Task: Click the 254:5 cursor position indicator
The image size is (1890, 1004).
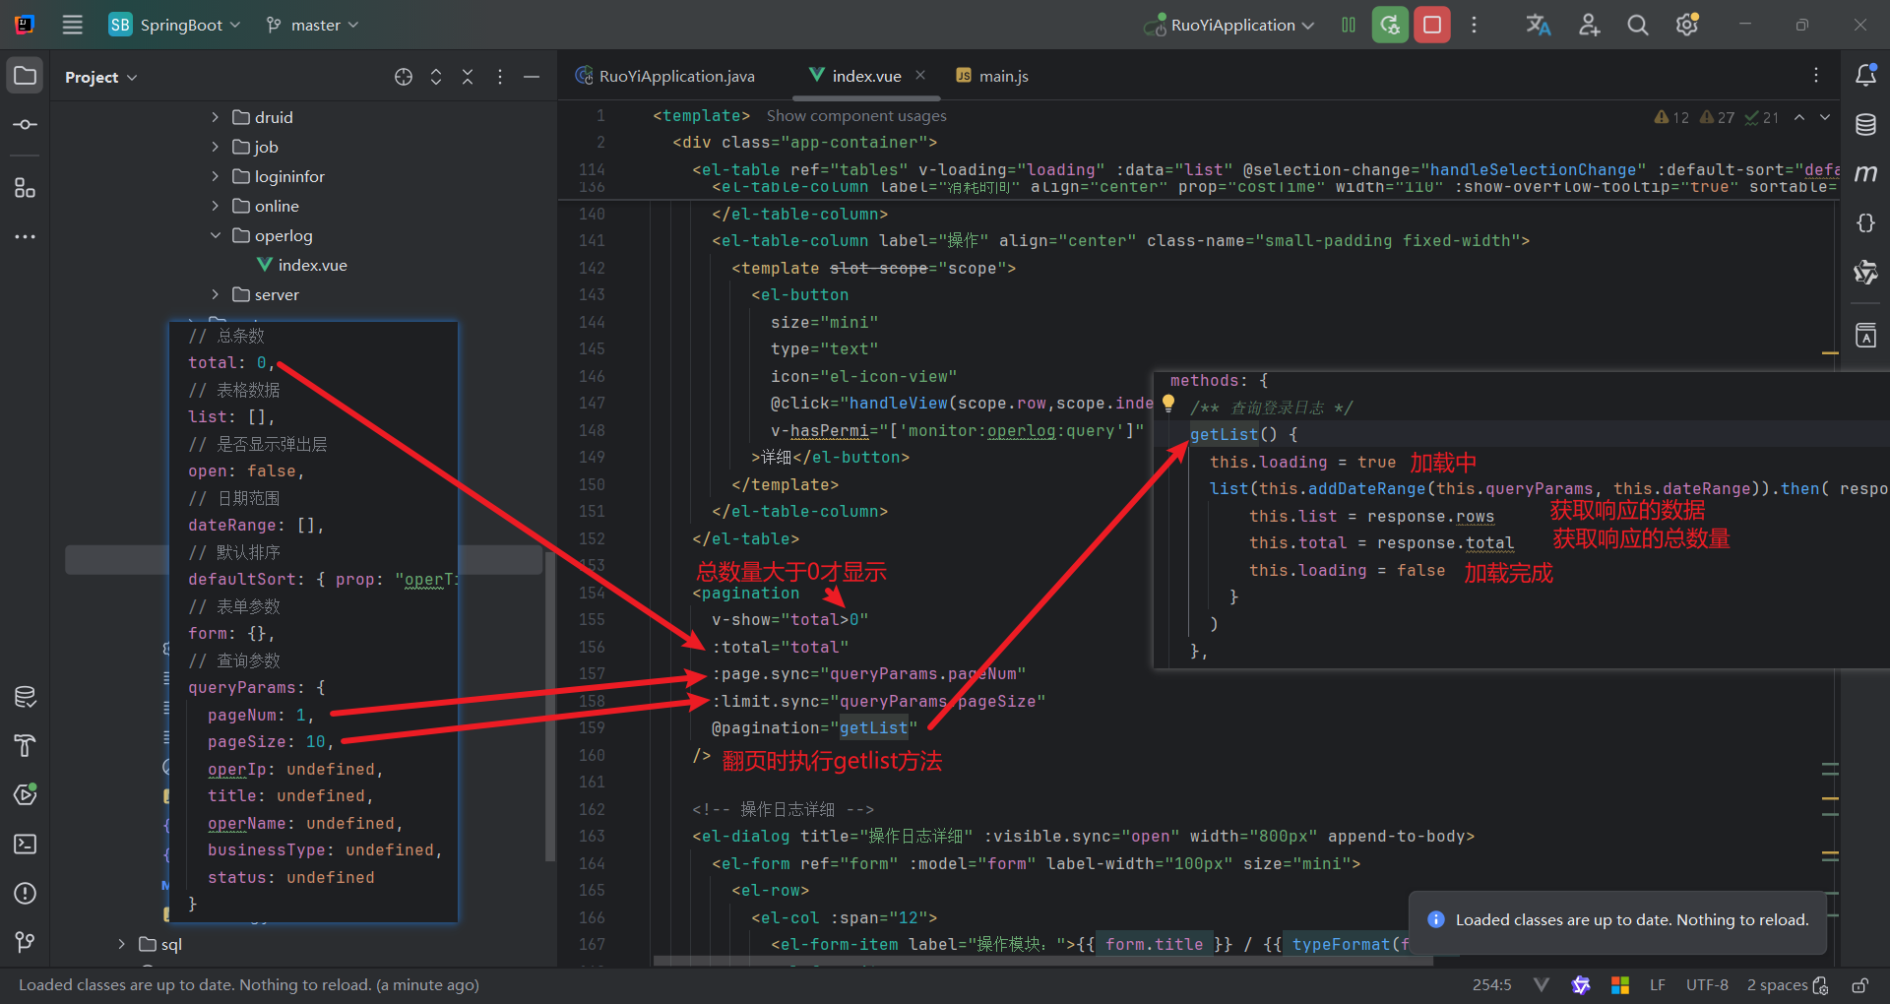Action: coord(1492,985)
